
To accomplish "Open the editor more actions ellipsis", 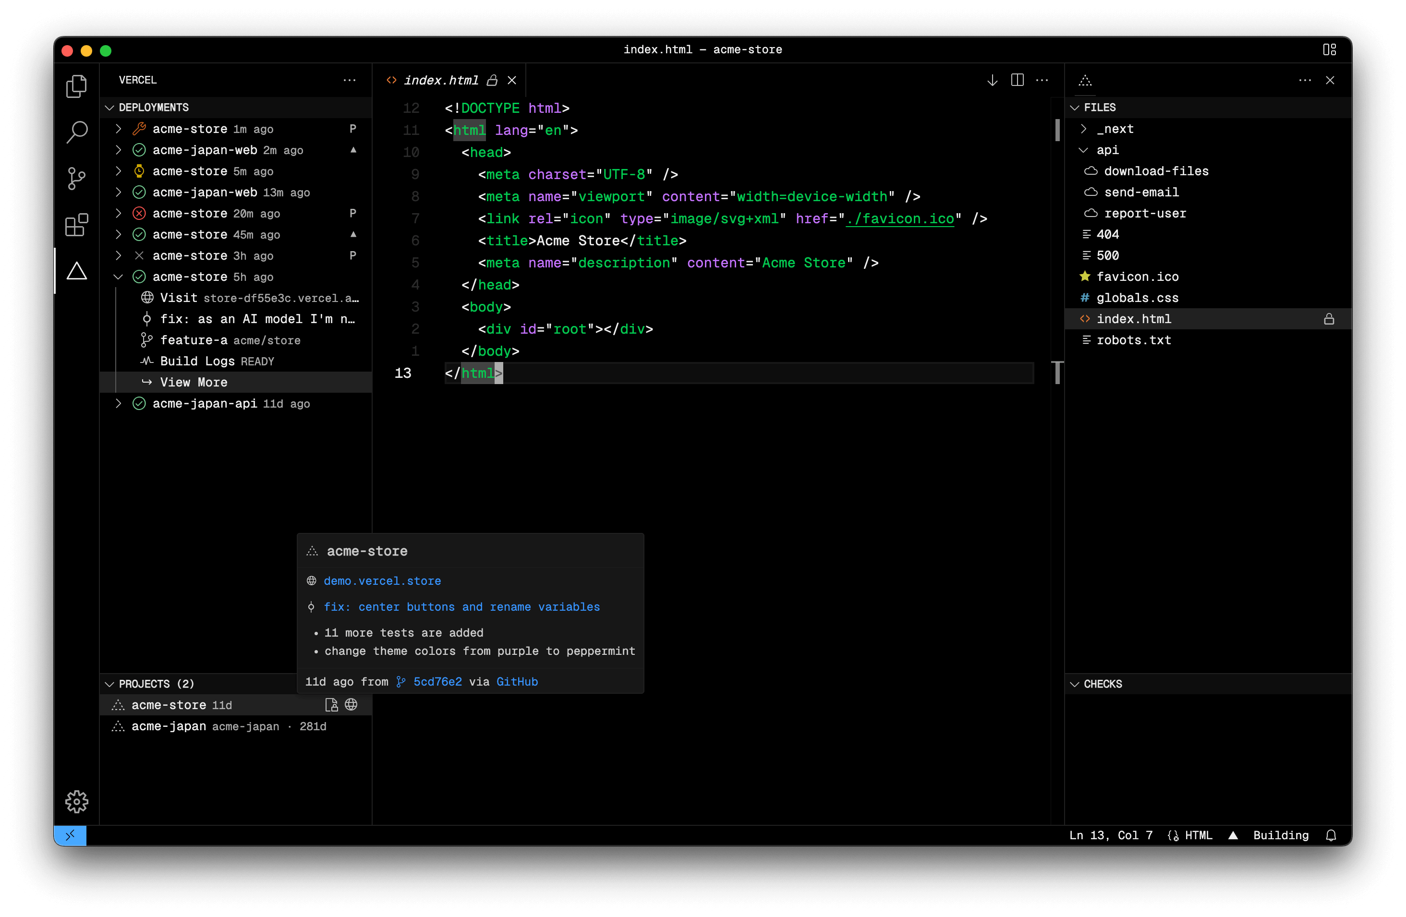I will [1042, 80].
